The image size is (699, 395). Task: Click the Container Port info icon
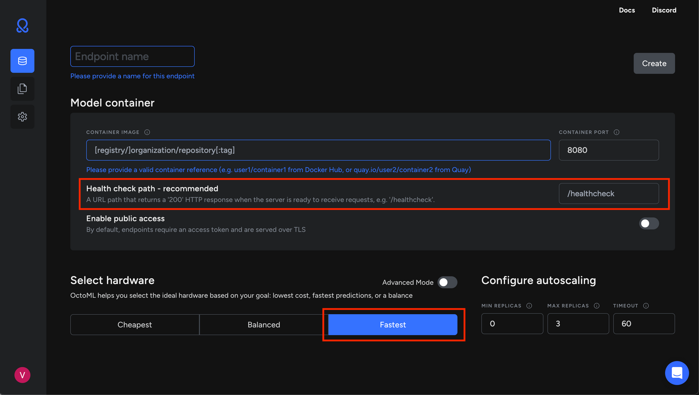(617, 132)
